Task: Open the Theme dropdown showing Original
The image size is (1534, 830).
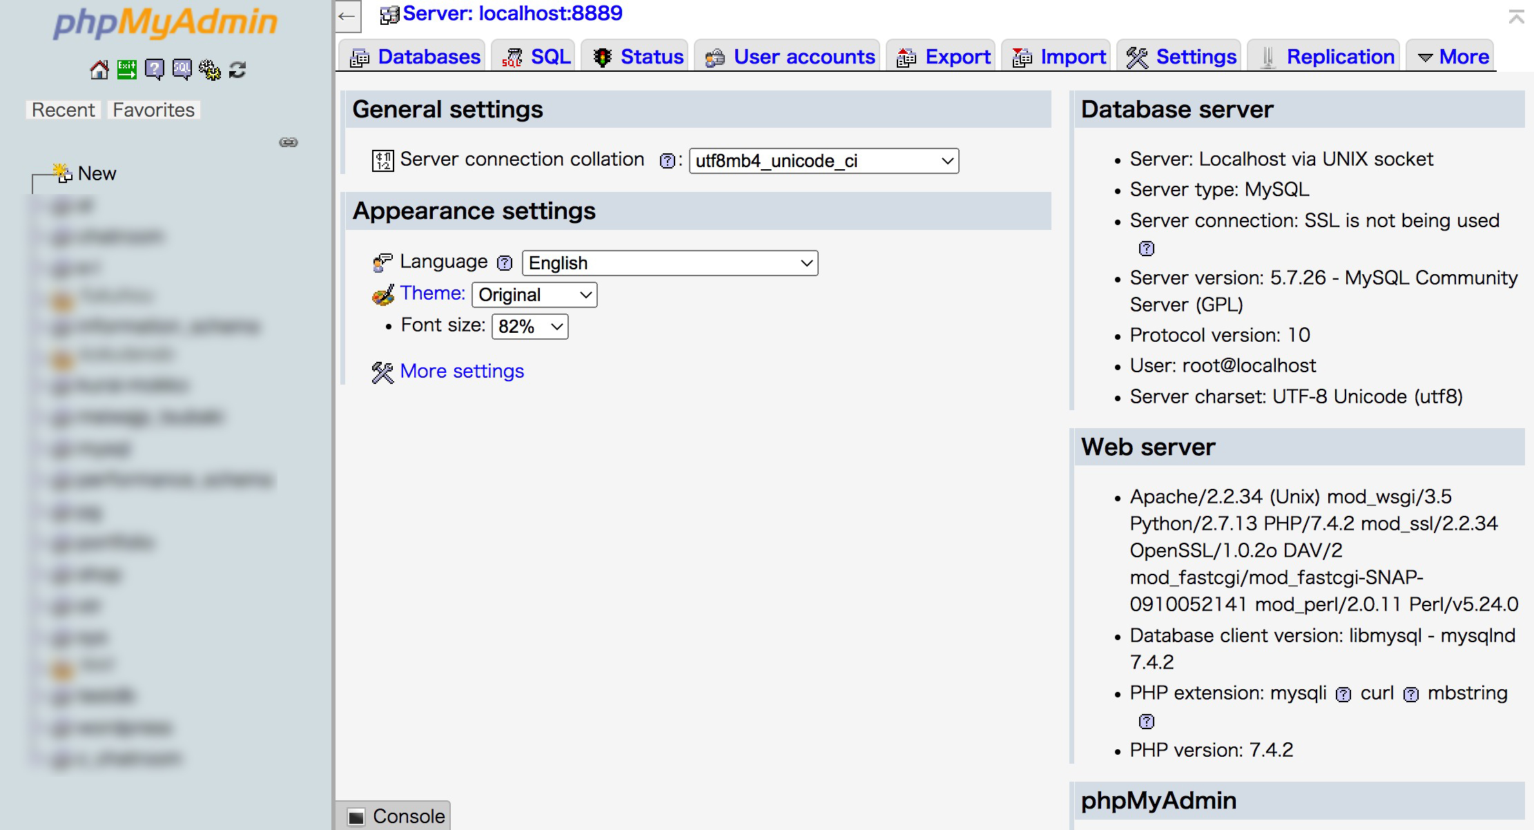Action: [x=534, y=295]
